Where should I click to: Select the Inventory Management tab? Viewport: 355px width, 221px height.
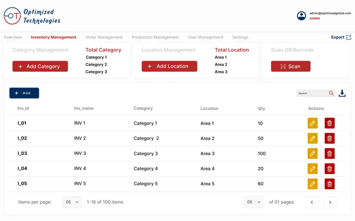point(53,37)
